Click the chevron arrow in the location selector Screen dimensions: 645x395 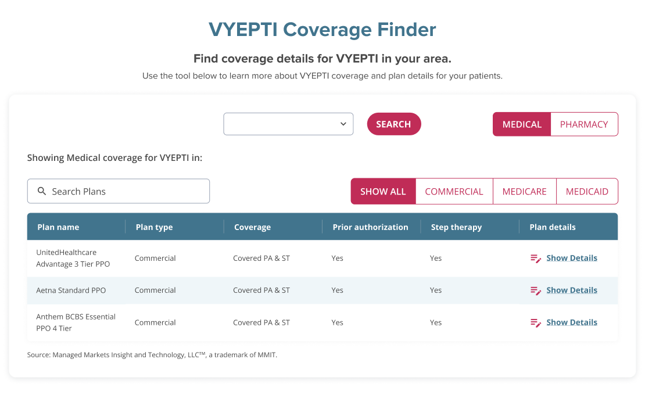click(344, 124)
